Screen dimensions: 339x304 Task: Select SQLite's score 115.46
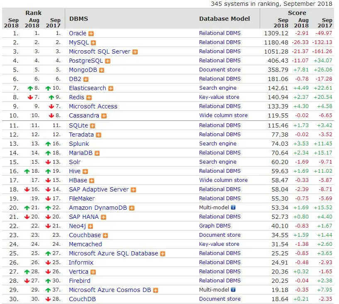coord(278,125)
